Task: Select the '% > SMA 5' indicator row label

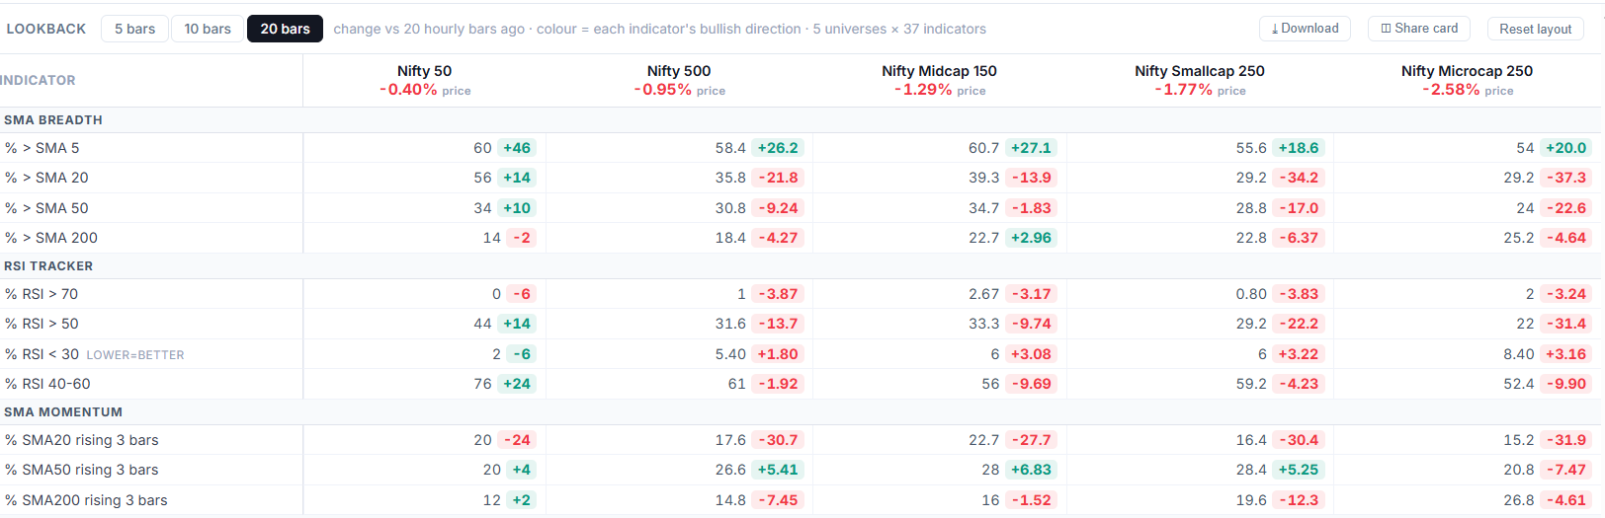Action: [42, 148]
